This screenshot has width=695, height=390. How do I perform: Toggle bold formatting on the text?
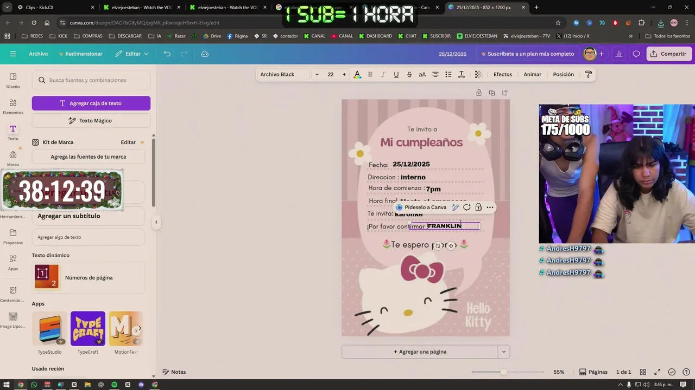pos(370,74)
